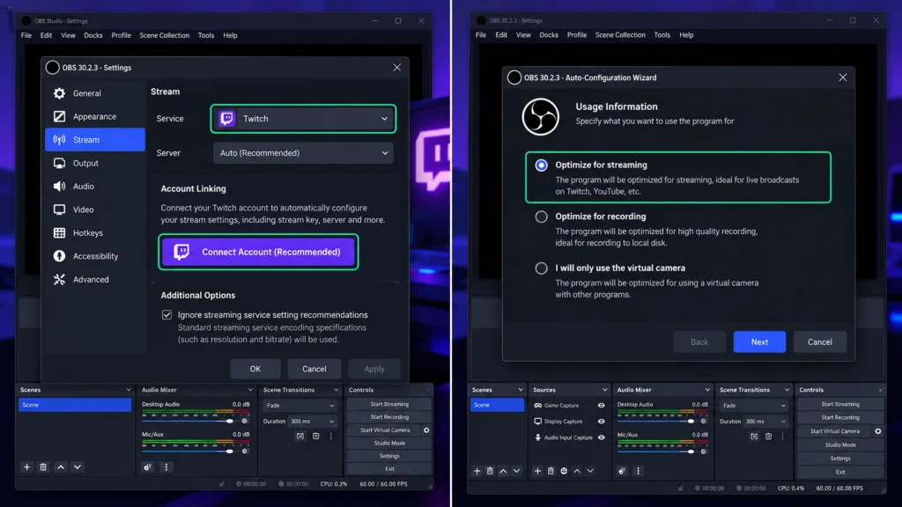Toggle Ignore streaming service setting recommendations

pos(166,315)
